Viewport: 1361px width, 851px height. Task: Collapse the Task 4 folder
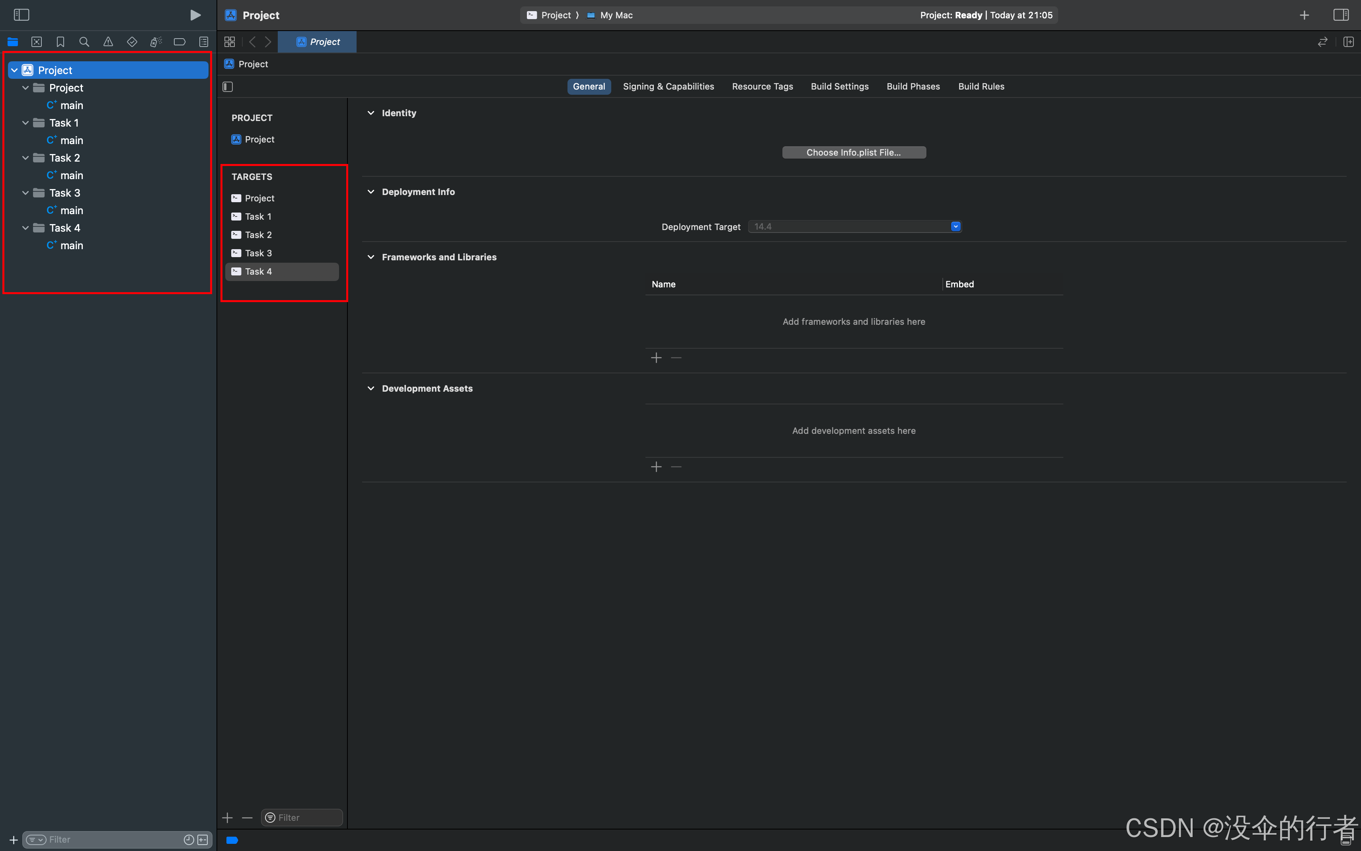tap(25, 227)
